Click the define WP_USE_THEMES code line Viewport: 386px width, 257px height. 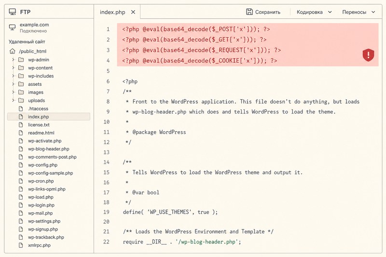click(170, 212)
